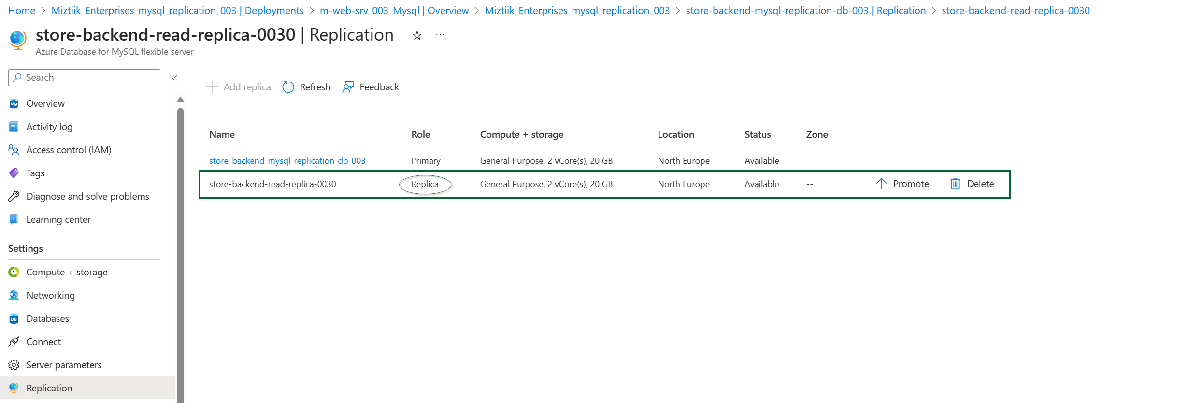Focus the sidebar Search field
Screen dimensions: 1203x403
84,77
